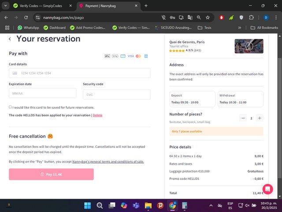
Task: Open the Chrome three-dot menu
Action: 276,18
